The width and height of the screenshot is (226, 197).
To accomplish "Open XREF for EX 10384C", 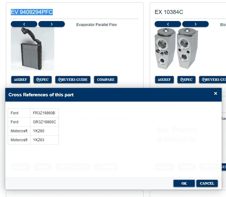I will coord(164,80).
